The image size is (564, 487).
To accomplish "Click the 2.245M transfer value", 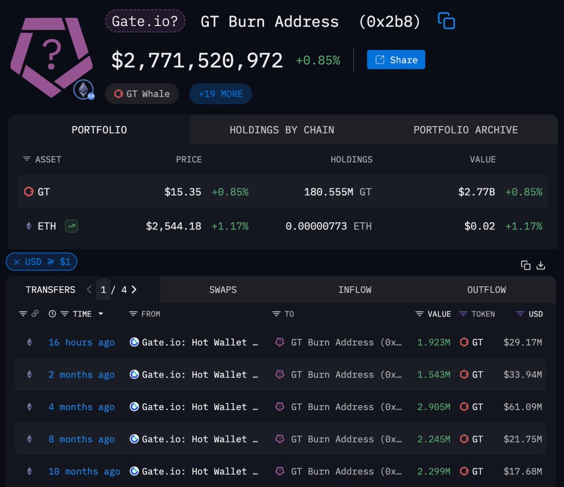I will (434, 439).
